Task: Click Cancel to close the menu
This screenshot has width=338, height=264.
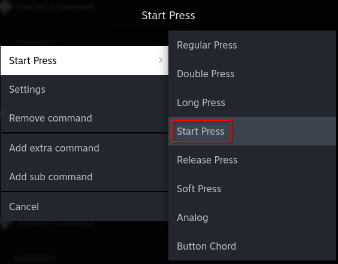Action: pos(84,207)
